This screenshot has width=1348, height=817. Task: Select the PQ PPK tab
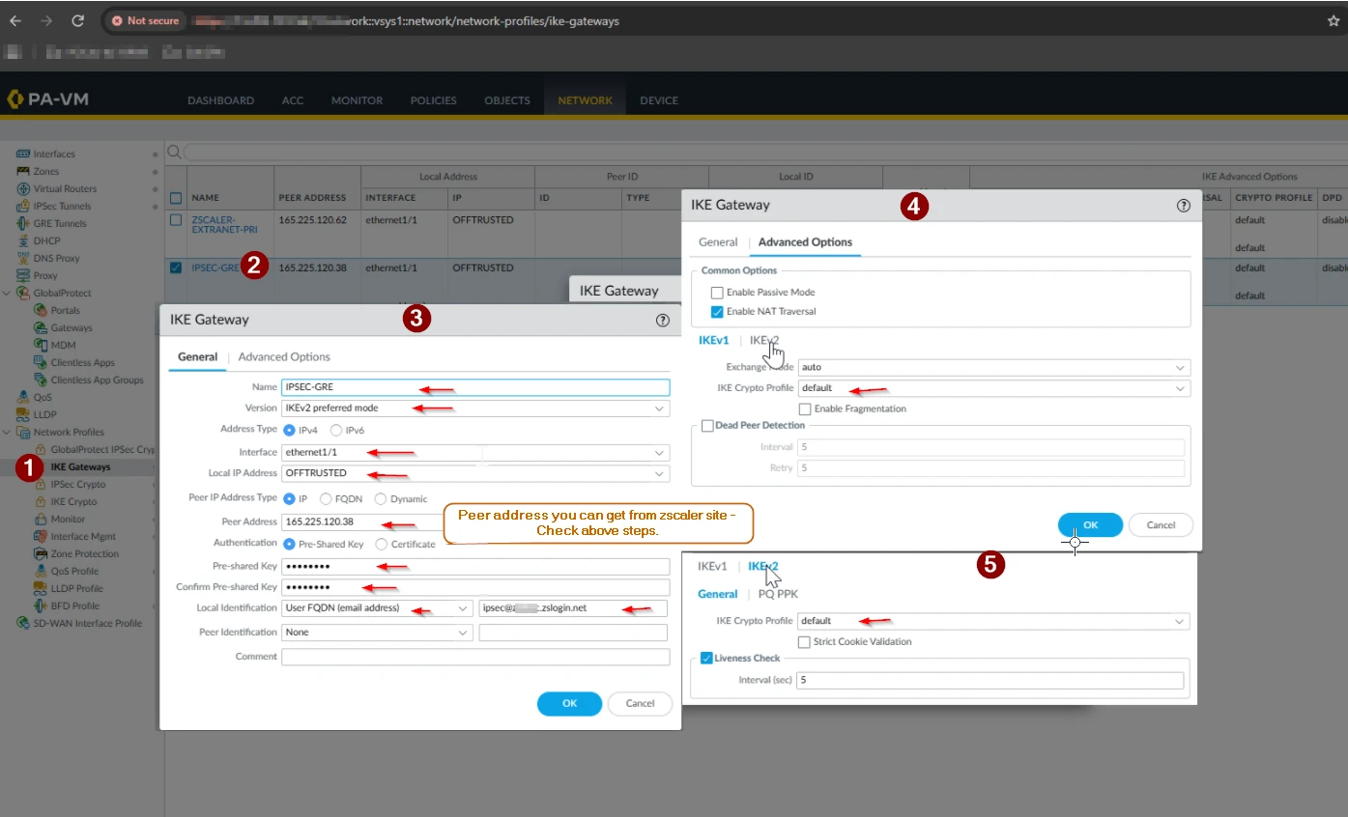point(778,594)
